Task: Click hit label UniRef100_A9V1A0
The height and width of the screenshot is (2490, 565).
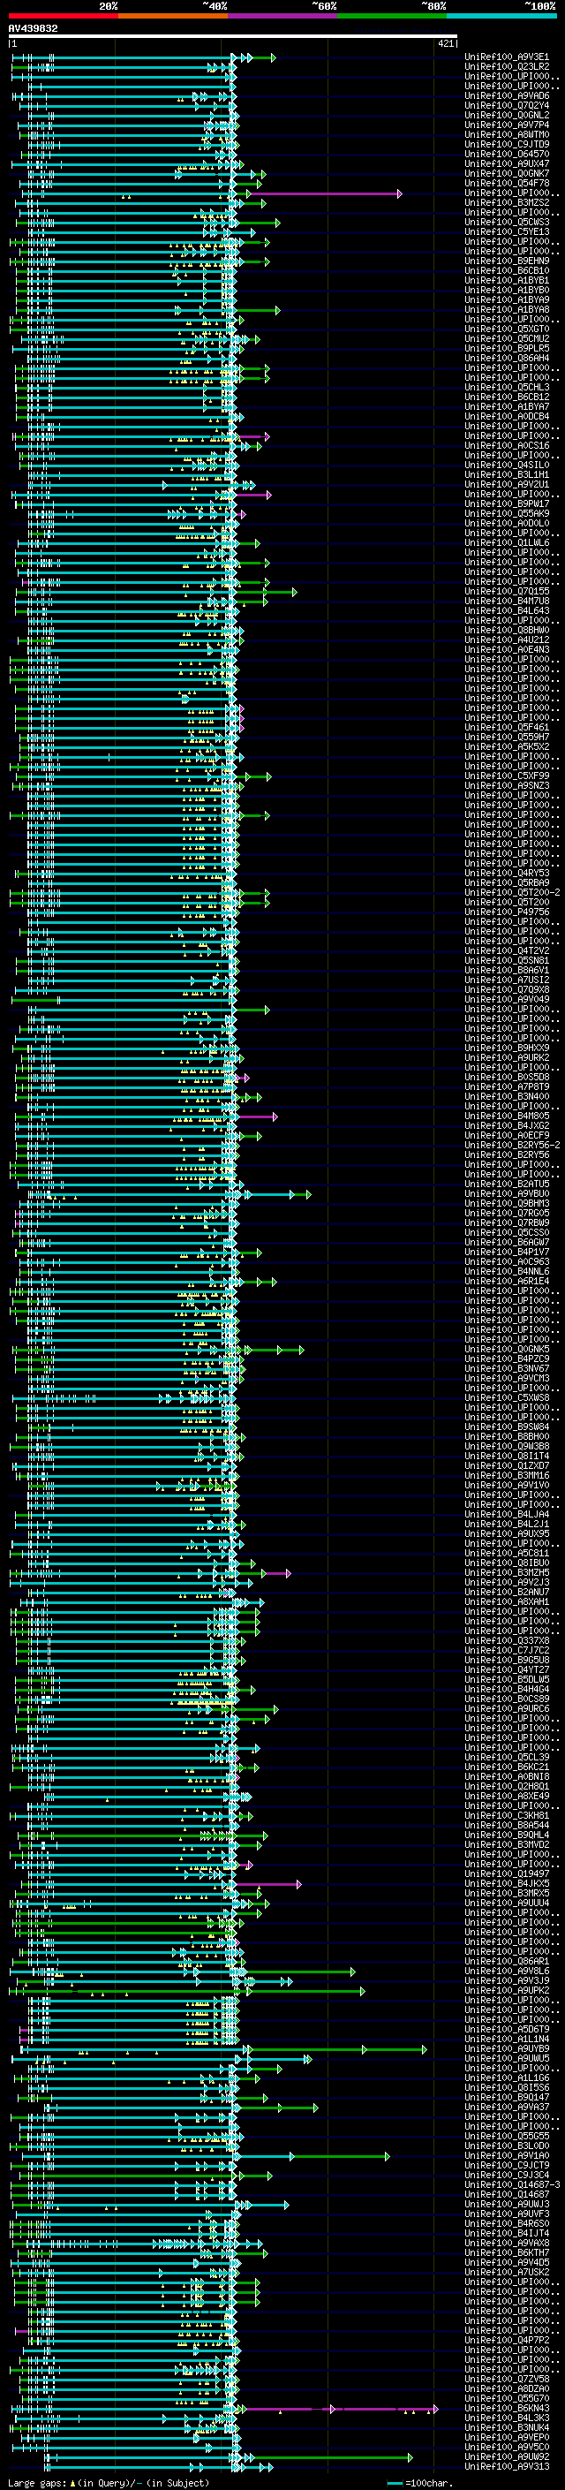Action: [507, 2156]
